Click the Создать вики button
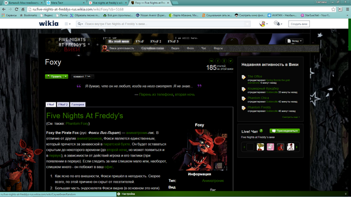The width and height of the screenshot is (351, 197). click(299, 24)
